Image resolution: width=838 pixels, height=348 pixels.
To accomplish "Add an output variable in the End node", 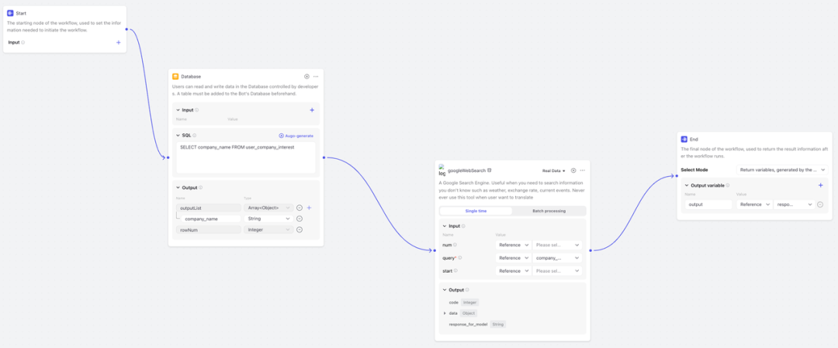I will point(821,185).
